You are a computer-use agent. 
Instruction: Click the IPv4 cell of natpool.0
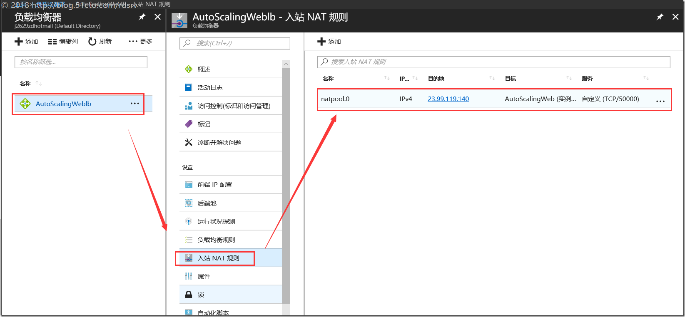click(x=406, y=99)
